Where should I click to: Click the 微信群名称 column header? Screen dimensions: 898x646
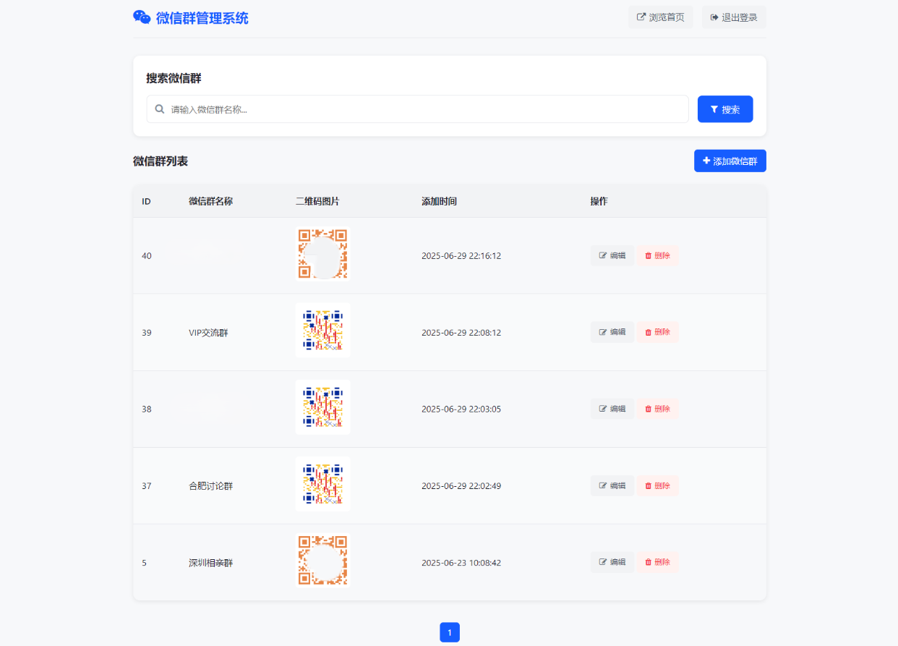(x=210, y=201)
